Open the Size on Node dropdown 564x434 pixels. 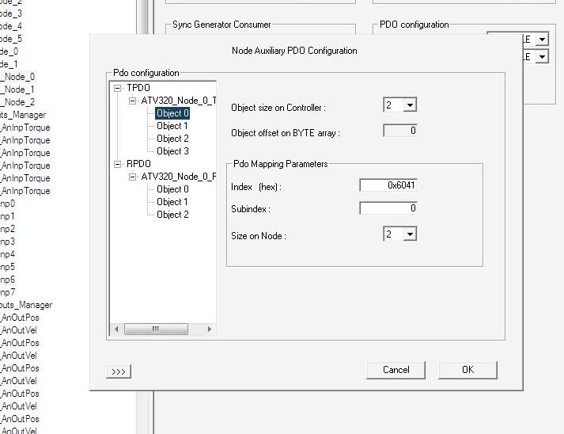409,234
